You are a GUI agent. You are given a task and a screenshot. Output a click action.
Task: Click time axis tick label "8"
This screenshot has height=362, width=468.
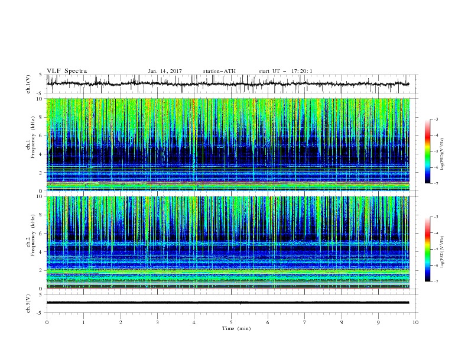(x=342, y=322)
